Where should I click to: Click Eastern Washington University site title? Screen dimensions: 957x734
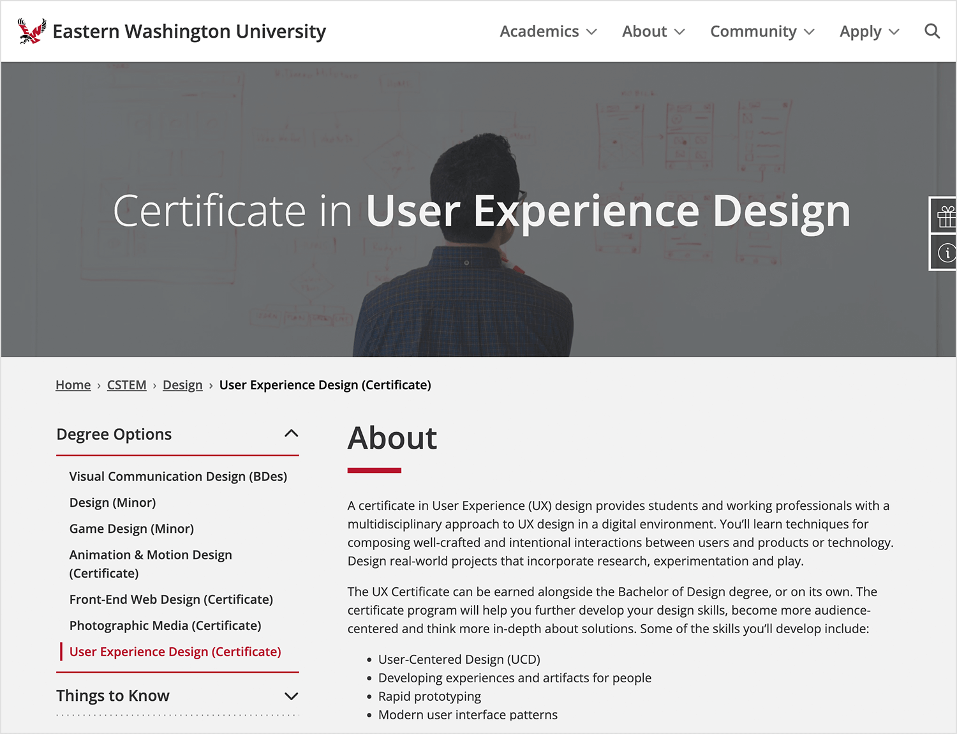(x=189, y=31)
